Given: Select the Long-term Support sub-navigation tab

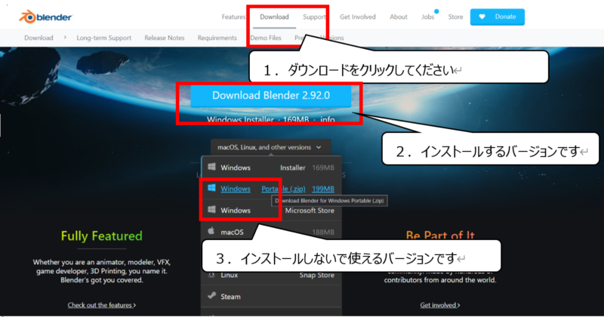Looking at the screenshot, I should [x=104, y=38].
